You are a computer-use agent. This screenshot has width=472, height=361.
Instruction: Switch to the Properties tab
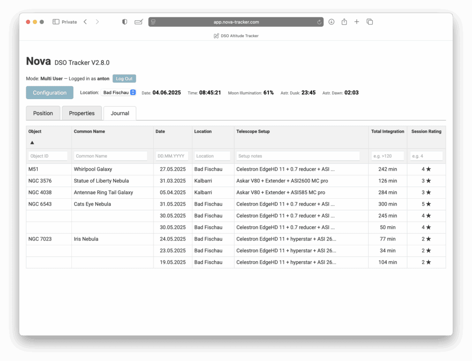tap(82, 113)
